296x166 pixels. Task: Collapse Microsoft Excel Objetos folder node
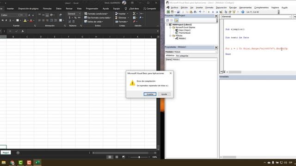pos(170,28)
